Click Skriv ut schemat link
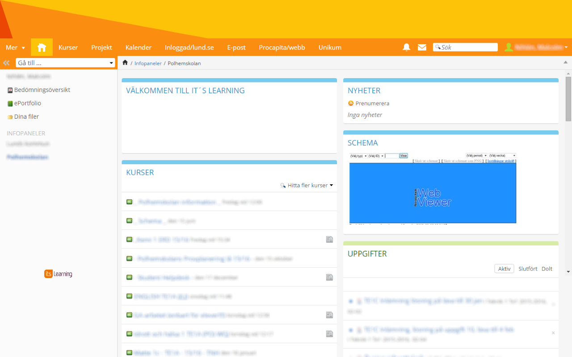572x357 pixels. click(x=426, y=161)
